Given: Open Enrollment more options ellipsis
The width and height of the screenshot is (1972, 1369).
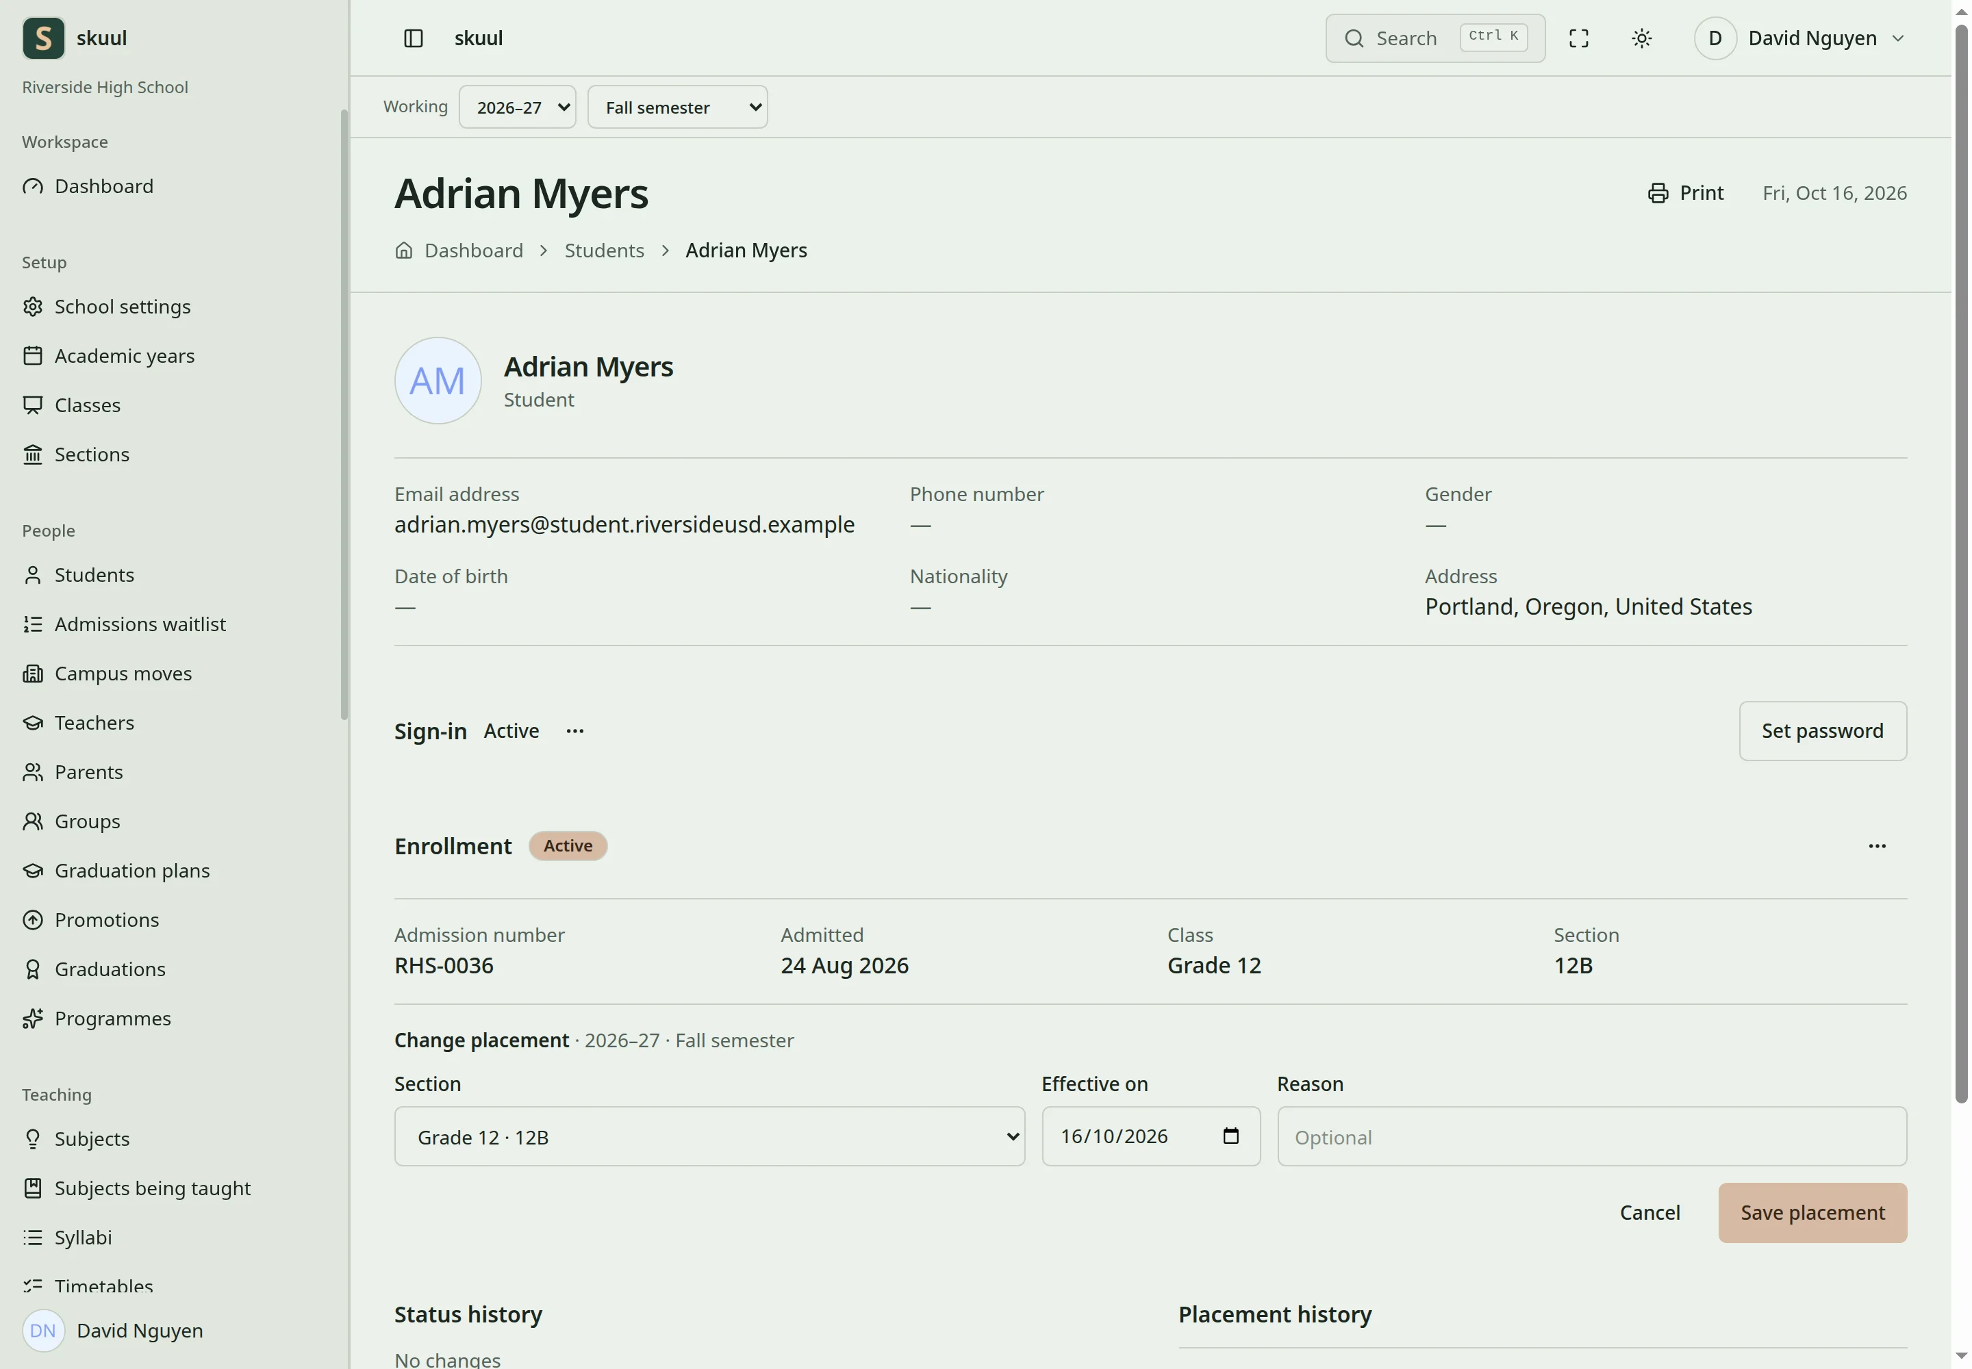Looking at the screenshot, I should point(1877,846).
